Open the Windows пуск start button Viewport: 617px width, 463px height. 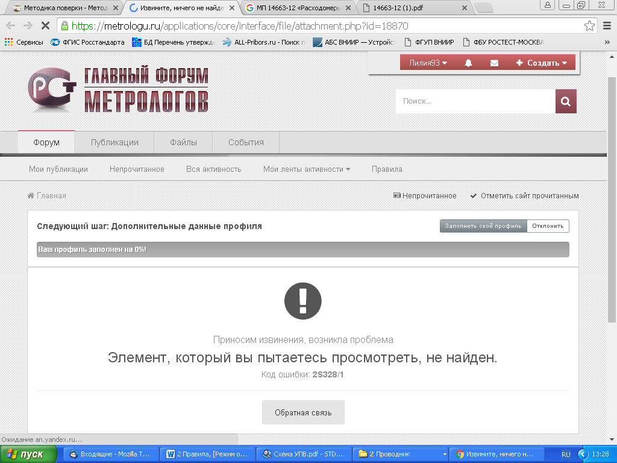tap(28, 454)
